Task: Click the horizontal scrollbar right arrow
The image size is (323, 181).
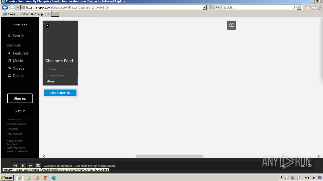Action: point(318,156)
